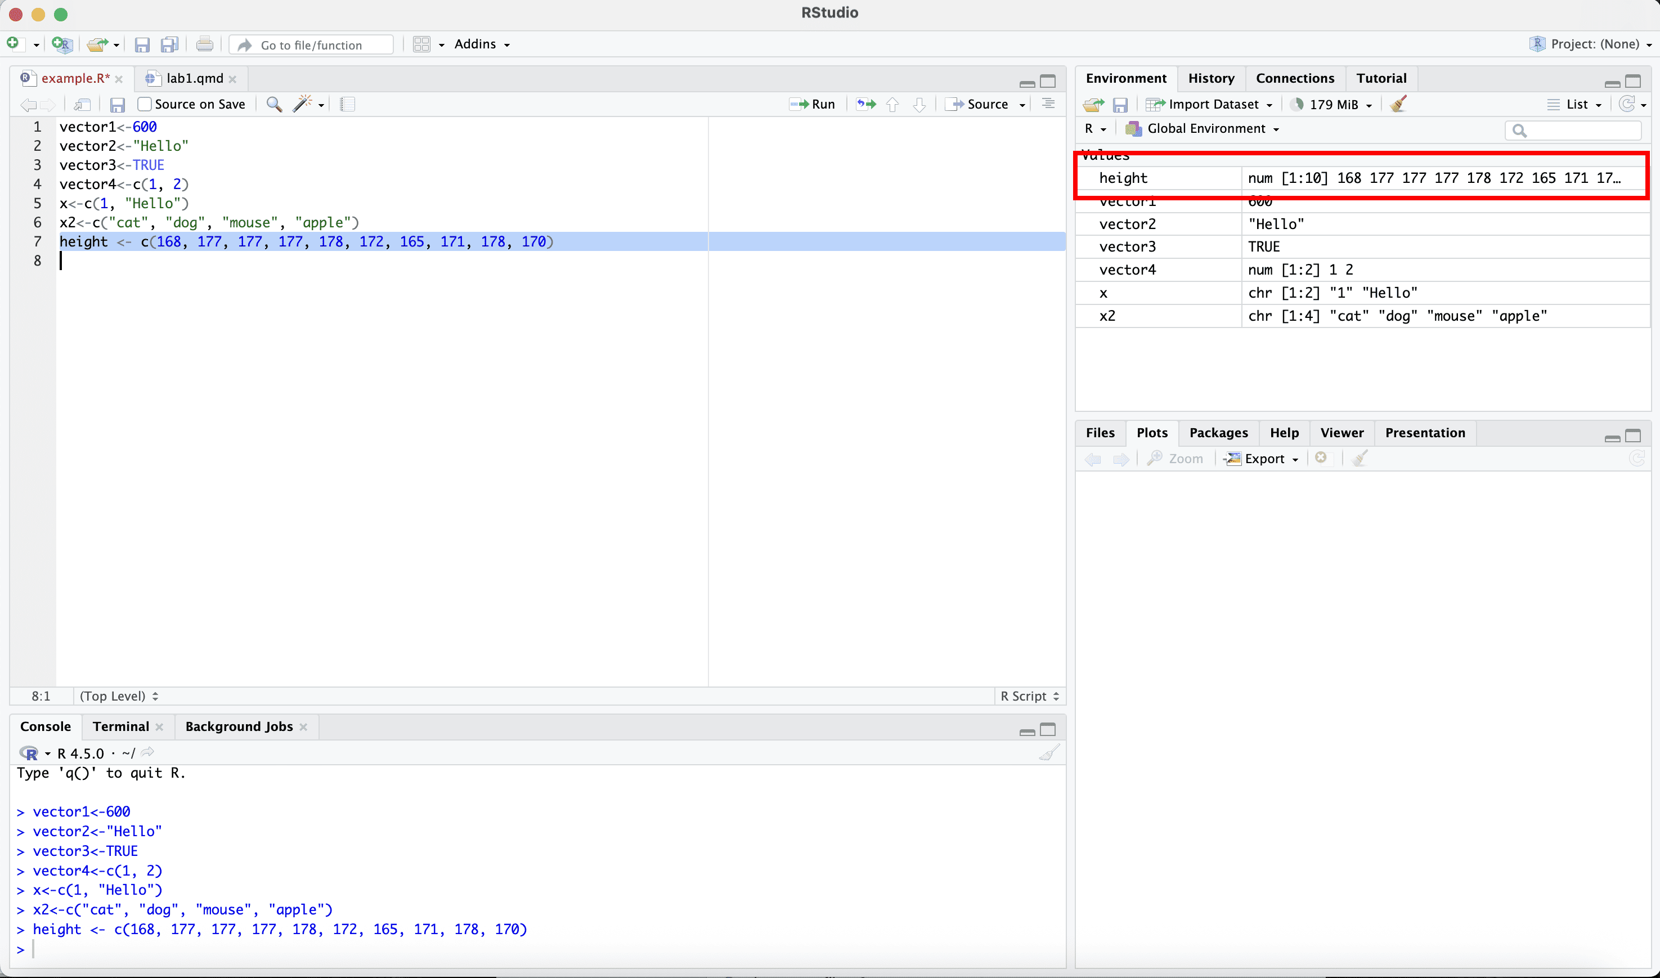Screen dimensions: 1660x978
Task: Clear the console with broom icon
Action: [x=1049, y=752]
